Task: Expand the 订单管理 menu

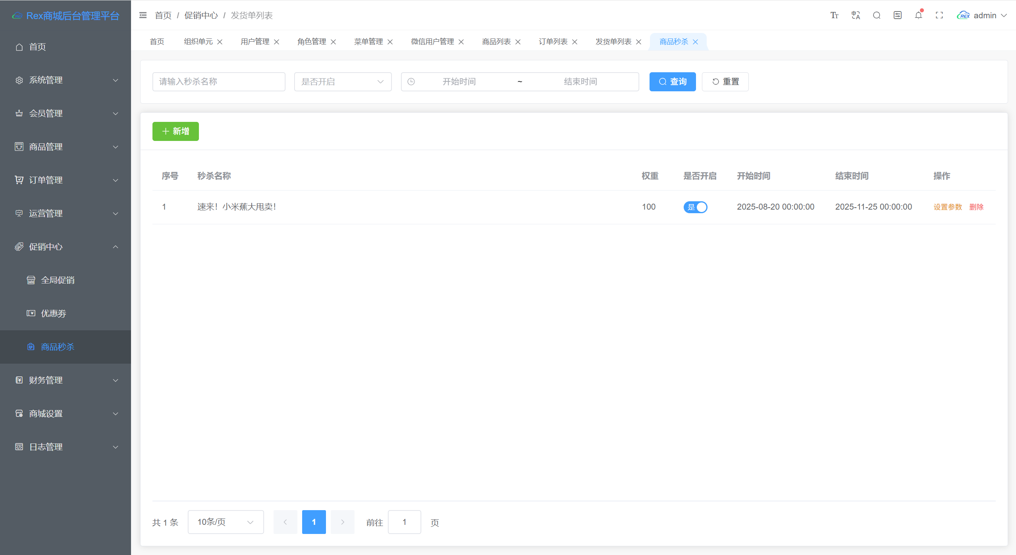Action: [66, 180]
